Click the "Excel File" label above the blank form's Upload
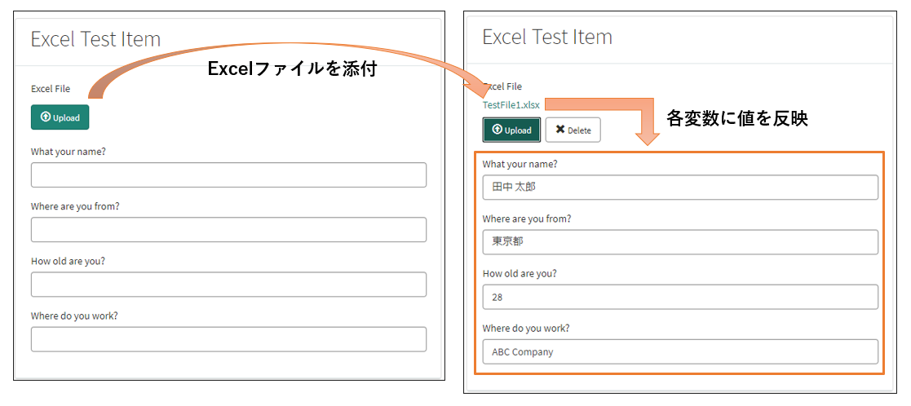911x406 pixels. [51, 89]
